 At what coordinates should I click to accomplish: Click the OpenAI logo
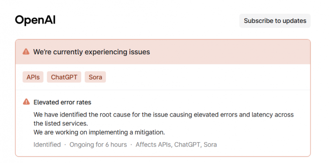(35, 20)
